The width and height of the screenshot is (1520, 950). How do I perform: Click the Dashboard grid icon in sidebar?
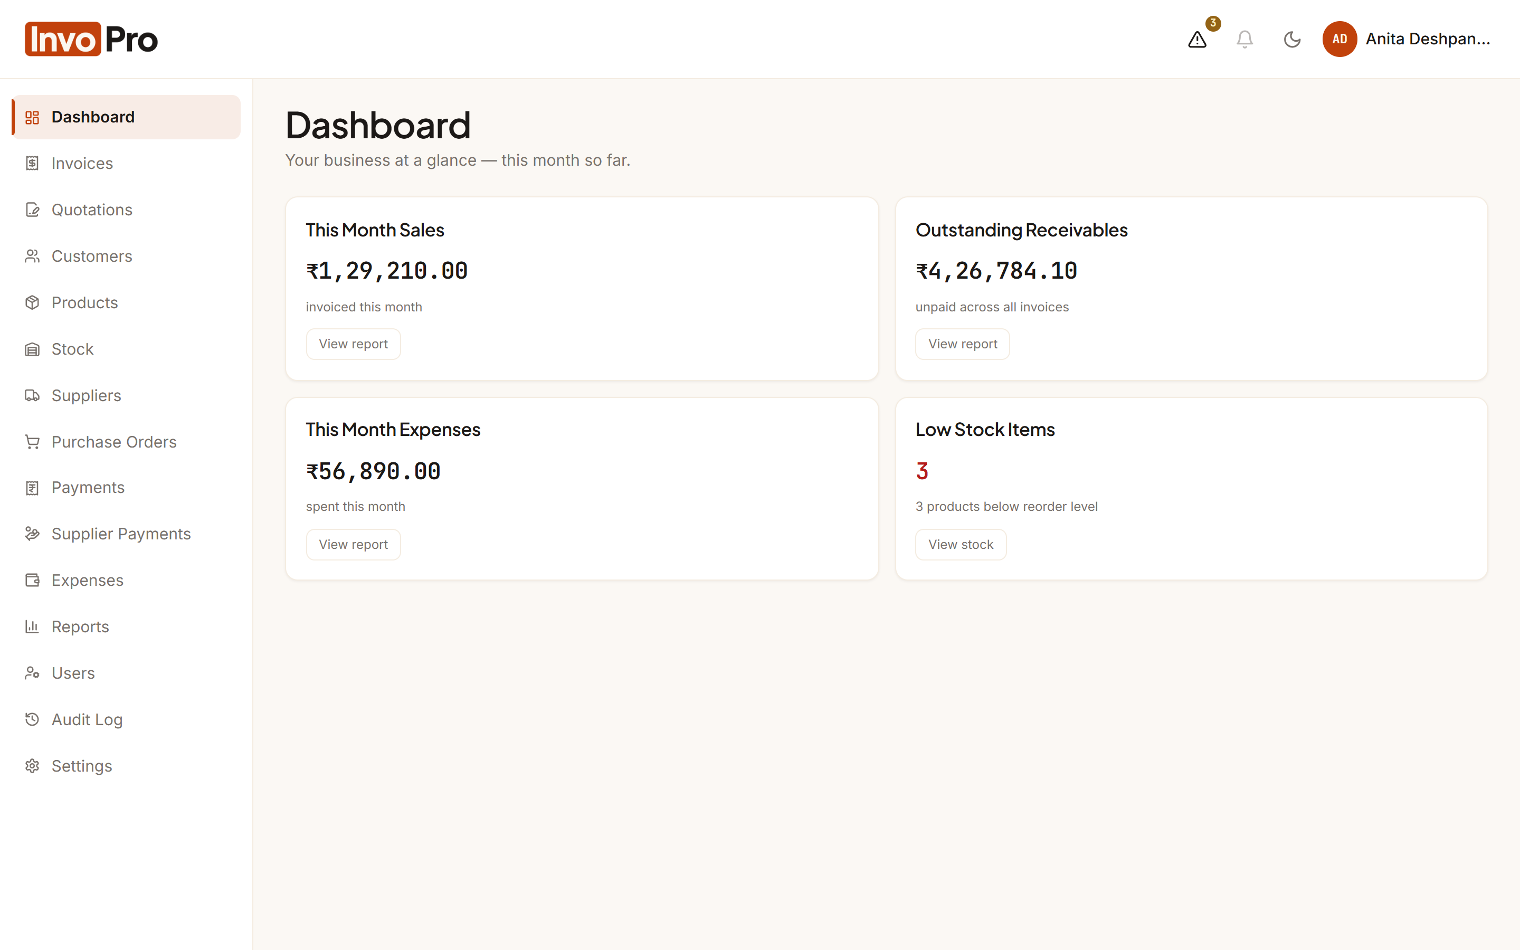tap(32, 118)
